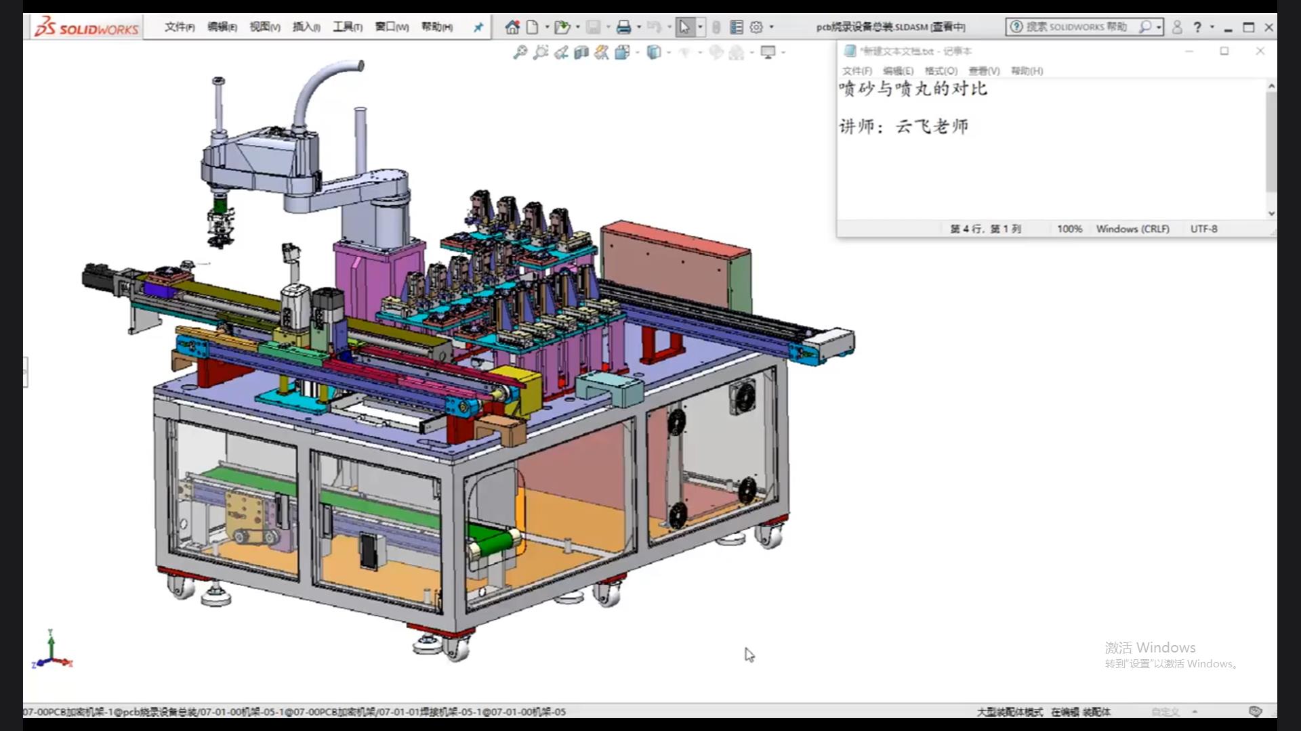1301x731 pixels.
Task: Expand the collapsed left panel handle
Action: pyautogui.click(x=26, y=372)
